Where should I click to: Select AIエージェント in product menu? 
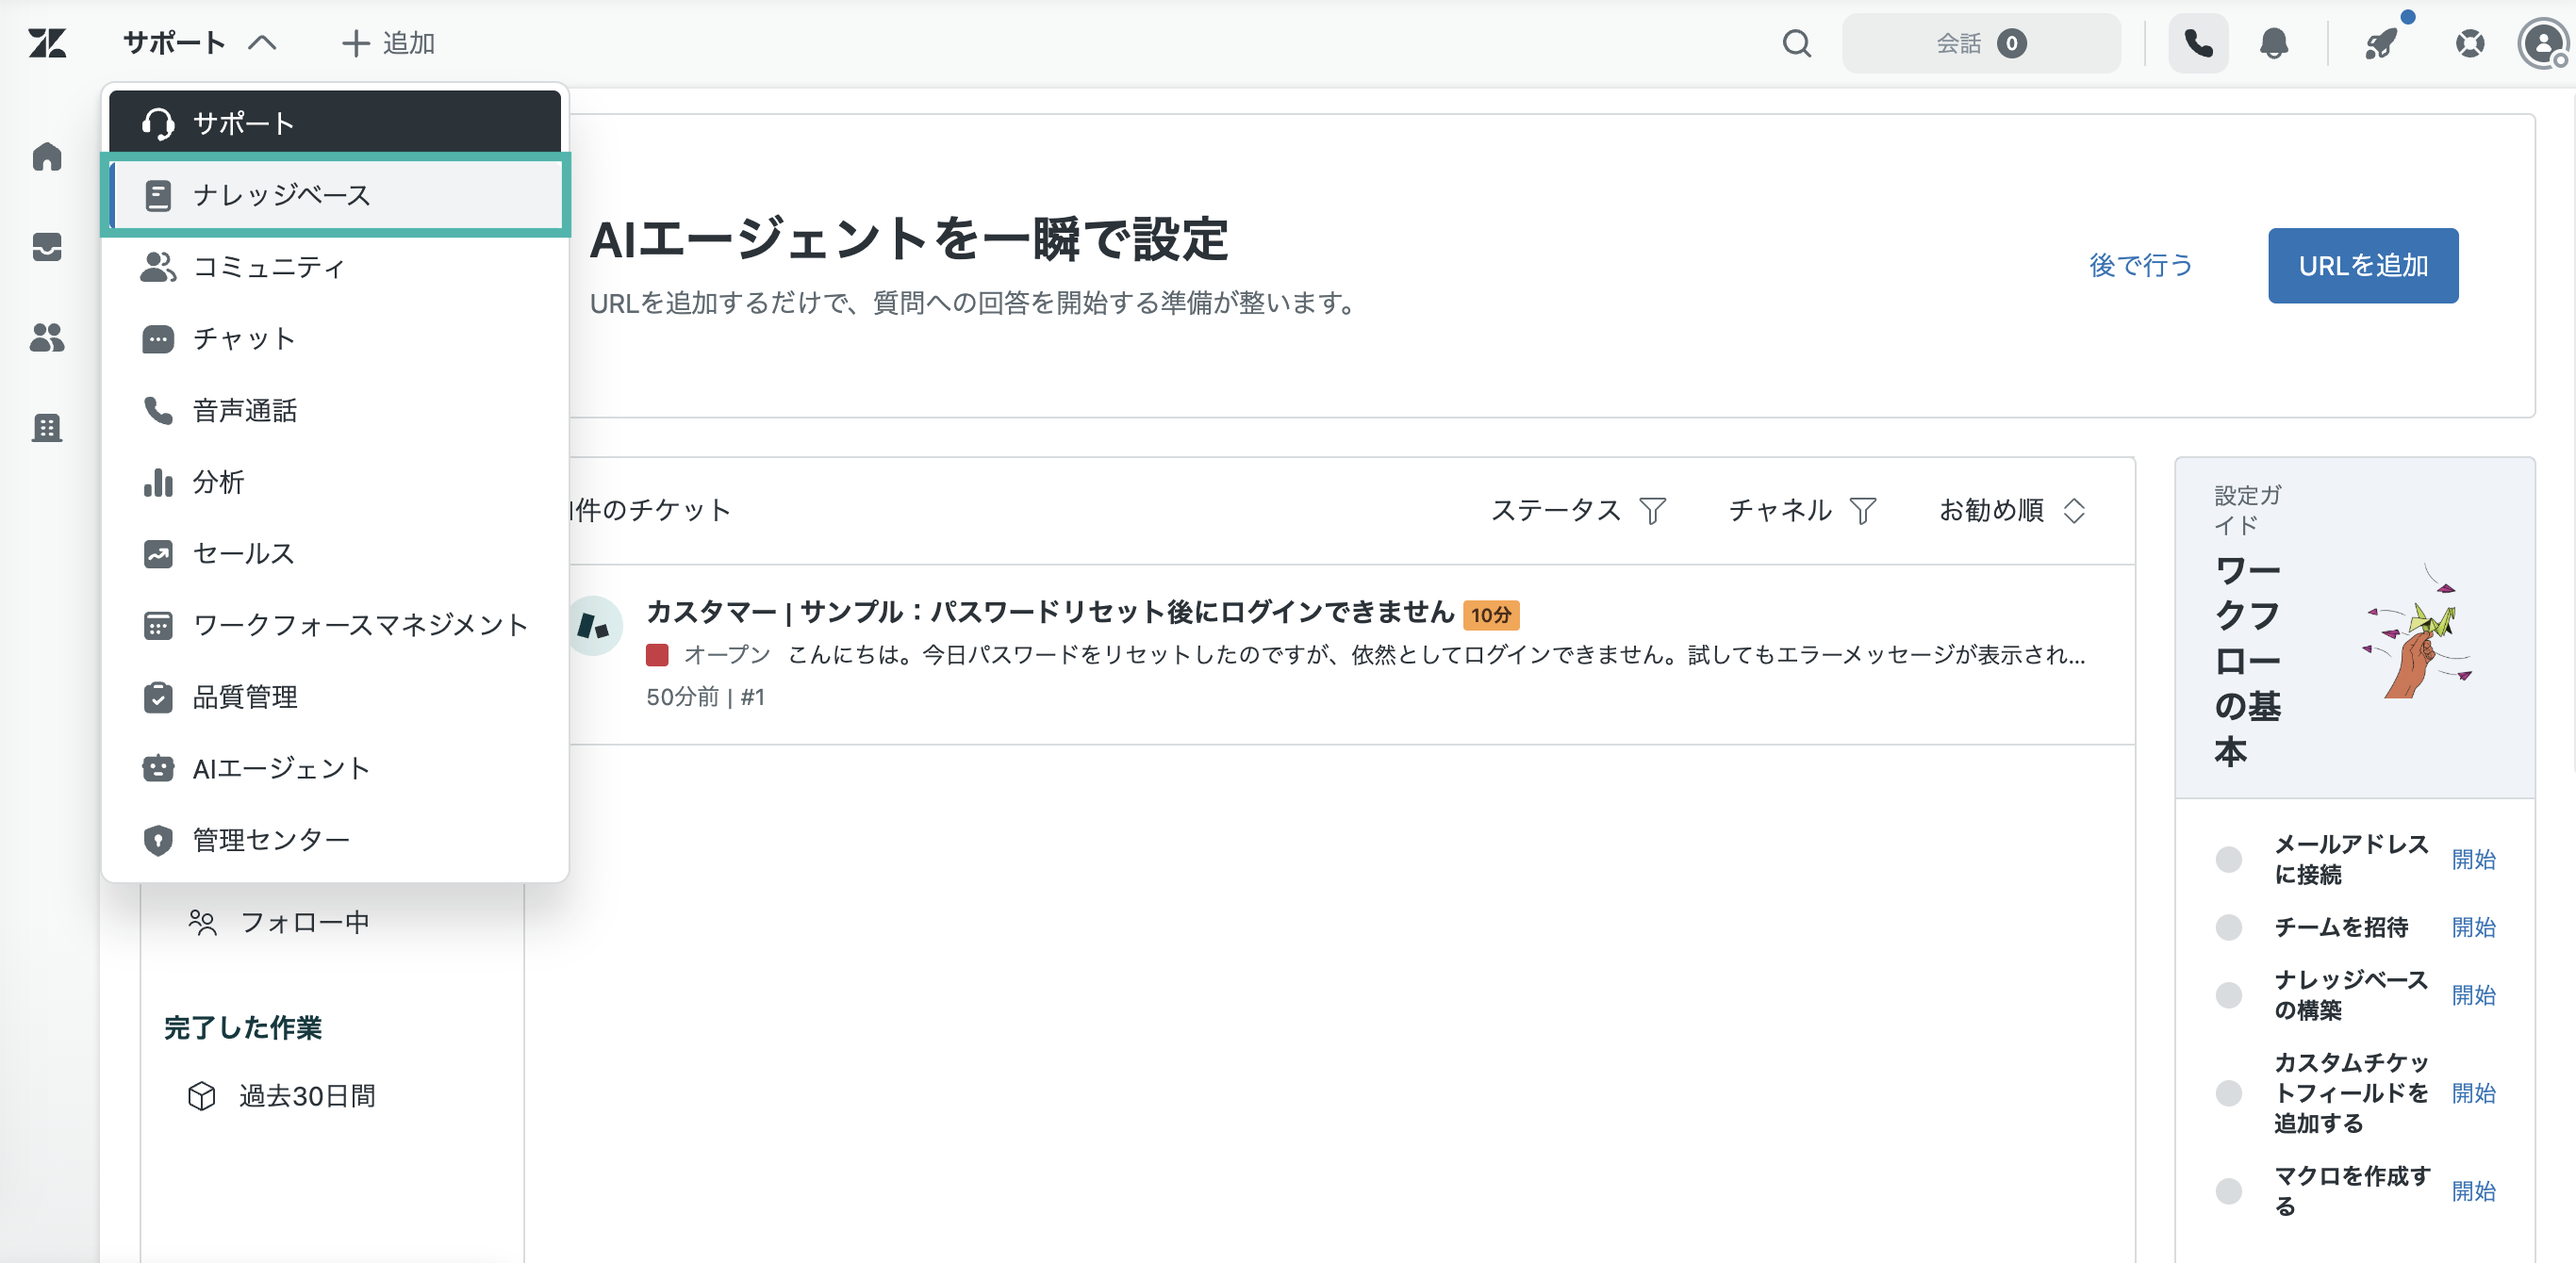335,768
